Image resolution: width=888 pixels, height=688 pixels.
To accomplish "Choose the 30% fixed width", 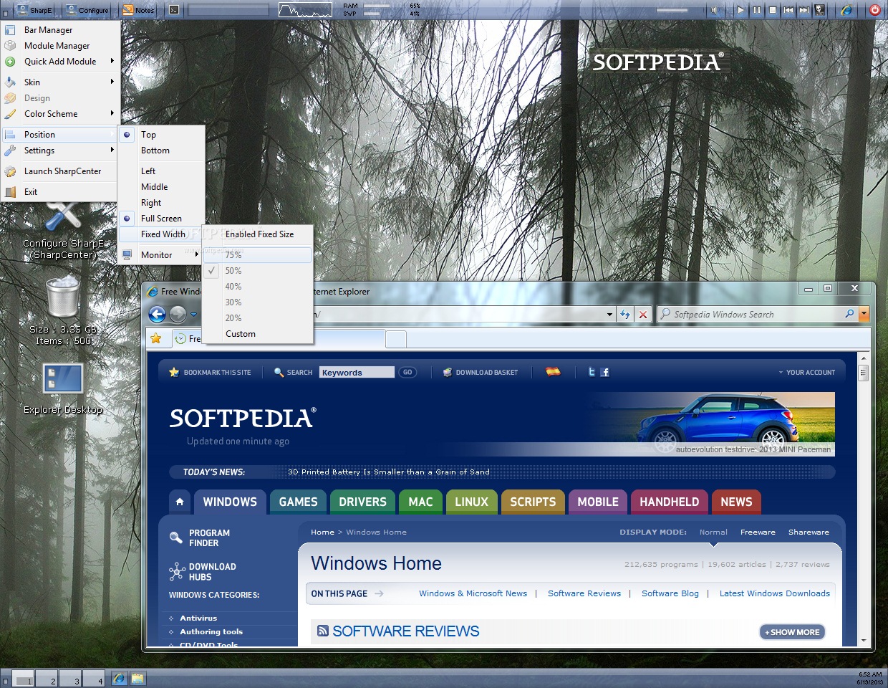I will [258, 302].
